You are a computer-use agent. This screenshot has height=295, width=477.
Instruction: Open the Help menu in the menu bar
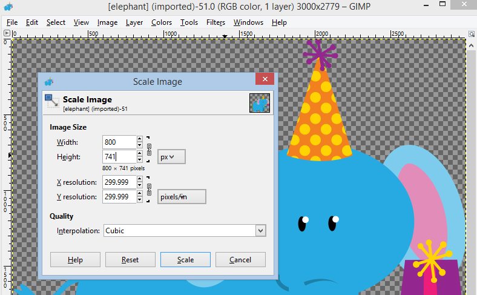tap(279, 22)
